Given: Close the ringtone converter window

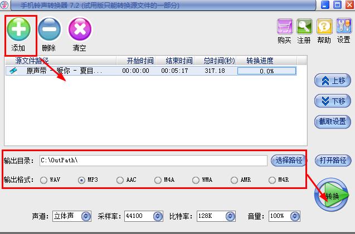Looking at the screenshot, I should 350,5.
